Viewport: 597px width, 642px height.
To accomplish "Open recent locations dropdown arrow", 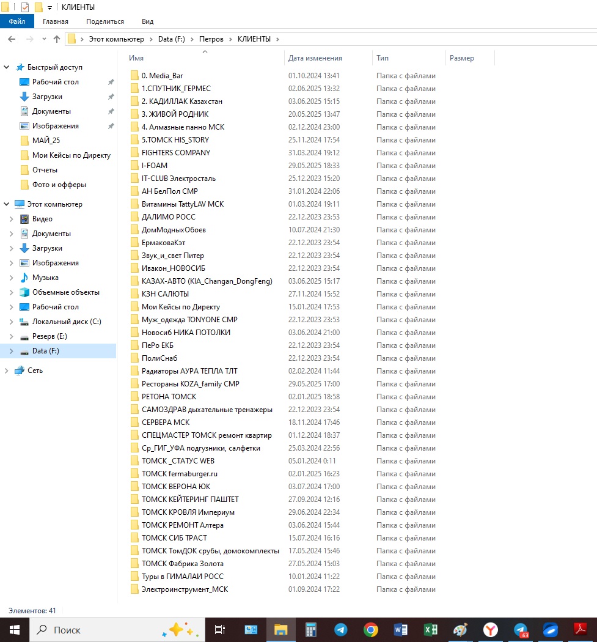I will point(44,39).
